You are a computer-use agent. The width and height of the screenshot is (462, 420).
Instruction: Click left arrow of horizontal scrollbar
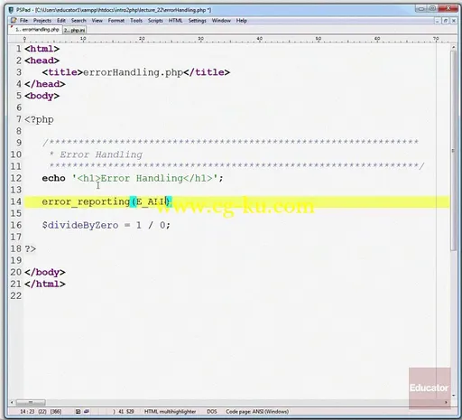(x=12, y=403)
